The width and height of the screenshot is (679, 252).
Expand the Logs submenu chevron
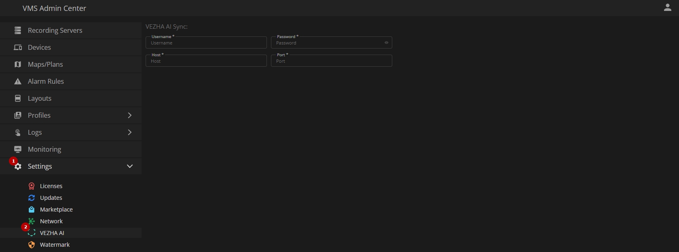130,132
